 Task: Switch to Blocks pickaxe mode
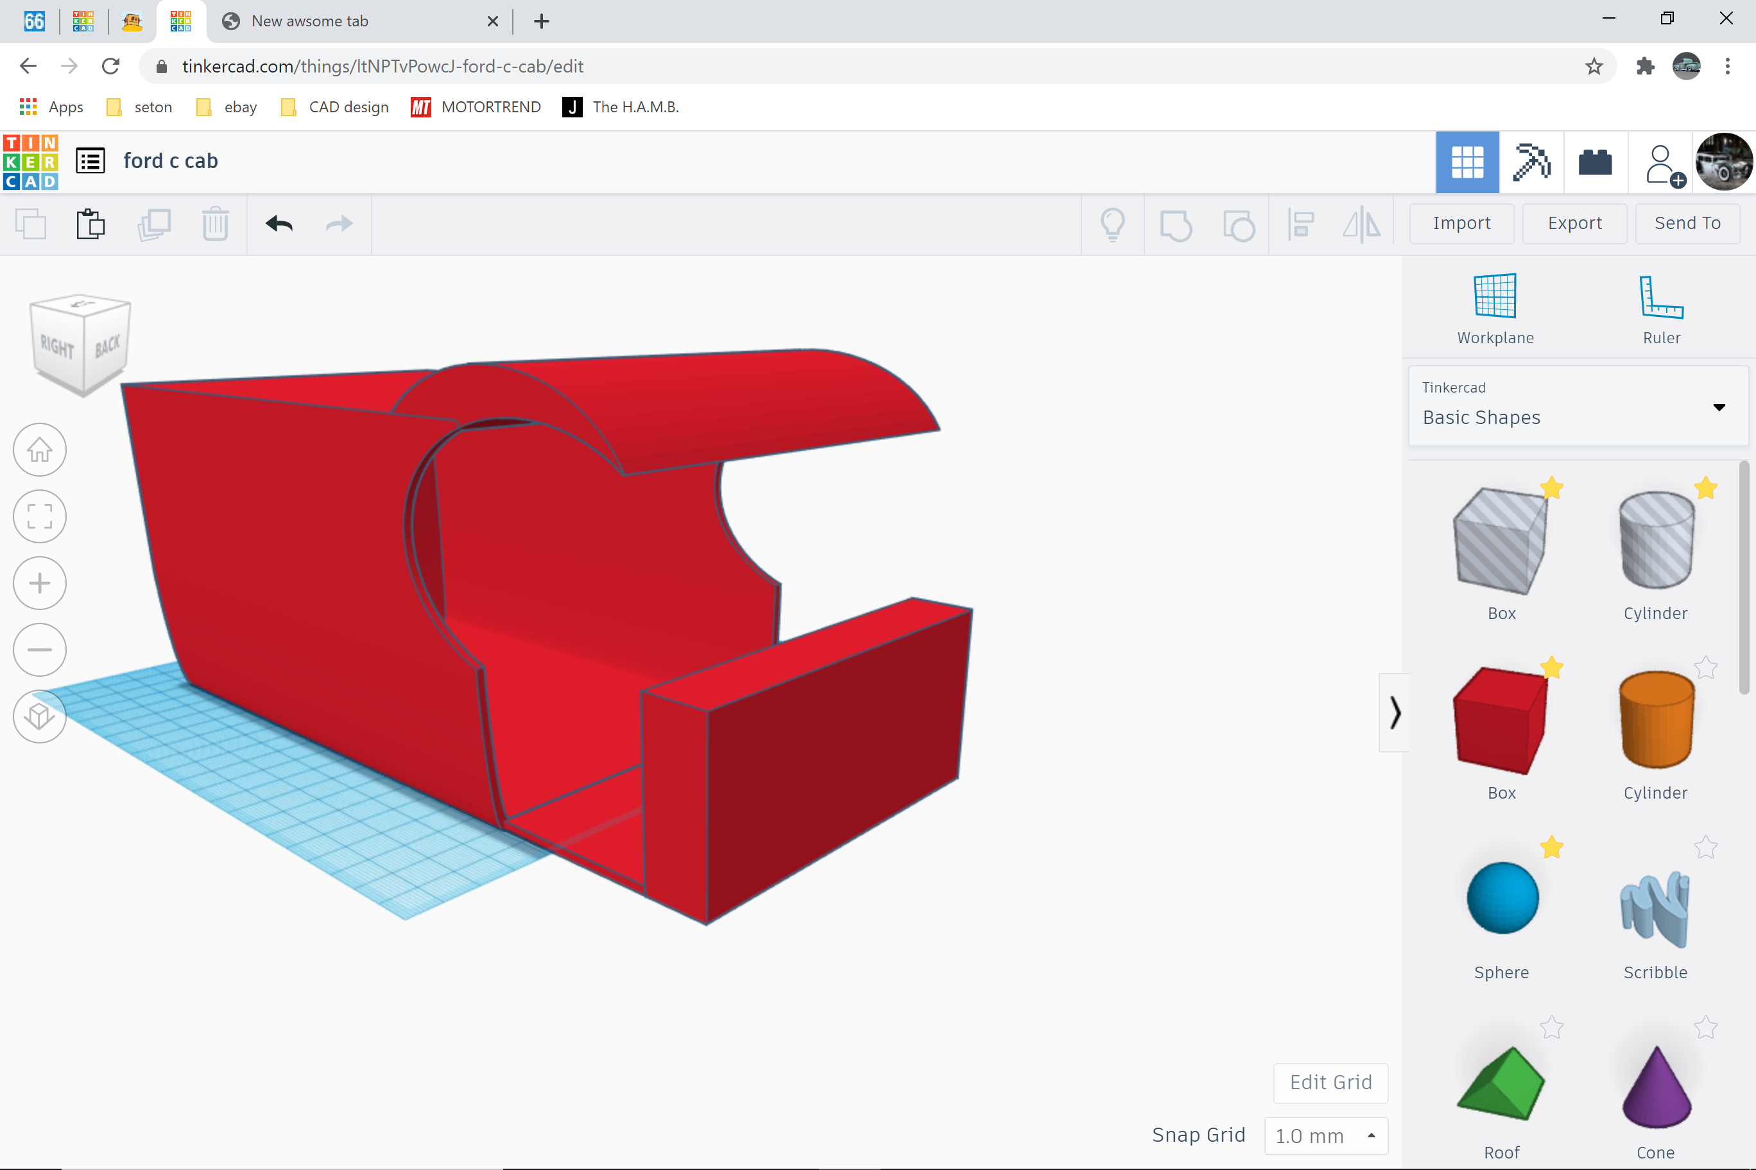[1531, 162]
